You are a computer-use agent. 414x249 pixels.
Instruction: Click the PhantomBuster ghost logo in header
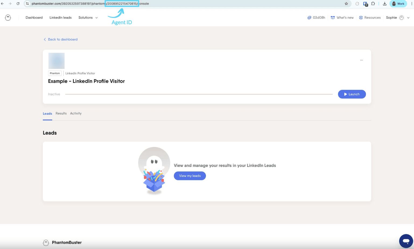(x=8, y=17)
